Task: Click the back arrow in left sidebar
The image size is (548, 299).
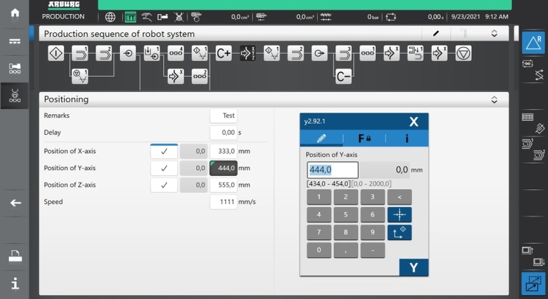Action: tap(15, 203)
